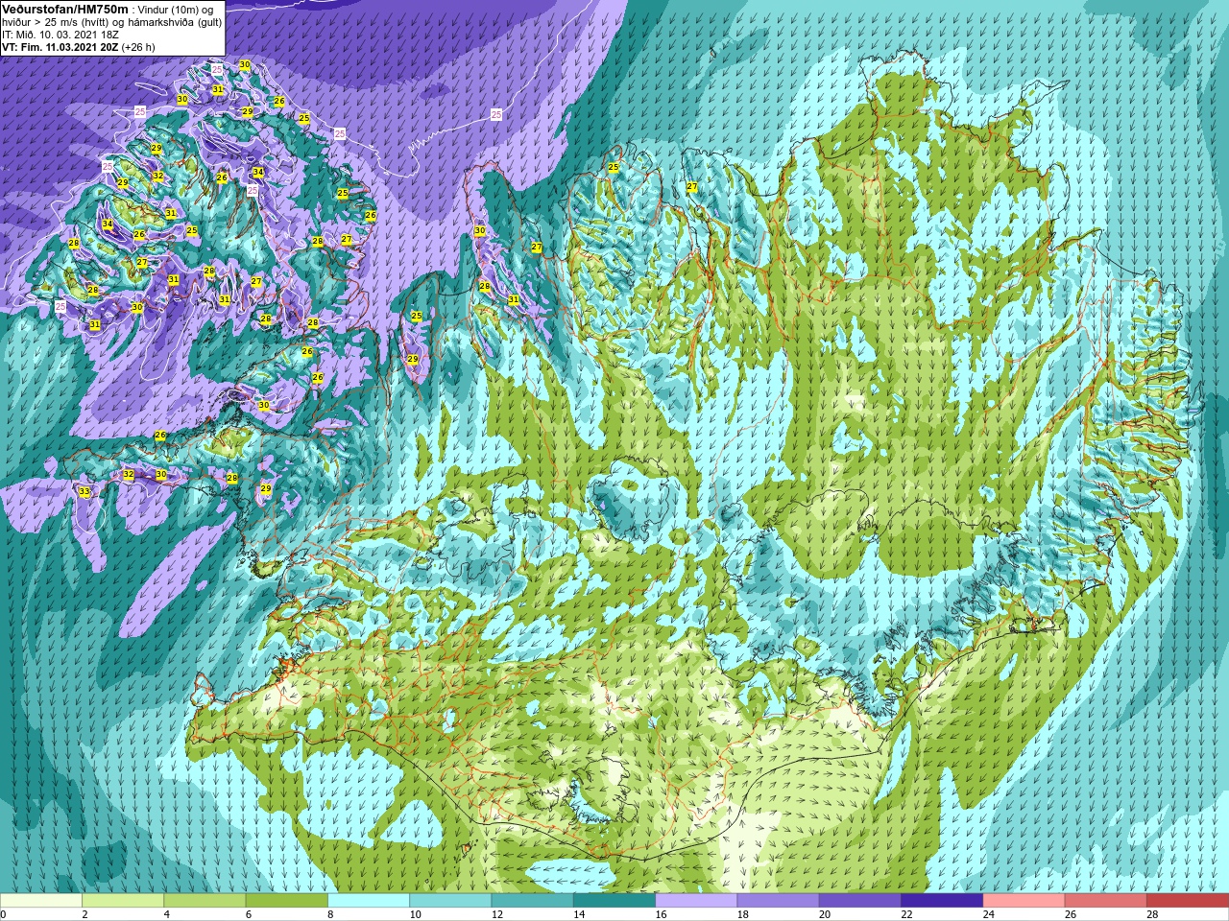
Task: Click the pale yellow 0–2 legend swatch
Action: click(41, 901)
